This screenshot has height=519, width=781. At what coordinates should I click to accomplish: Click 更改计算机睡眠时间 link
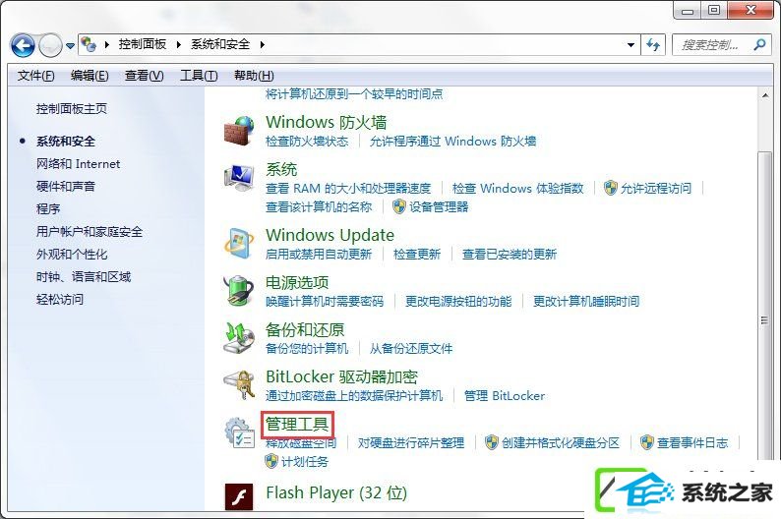coord(586,302)
